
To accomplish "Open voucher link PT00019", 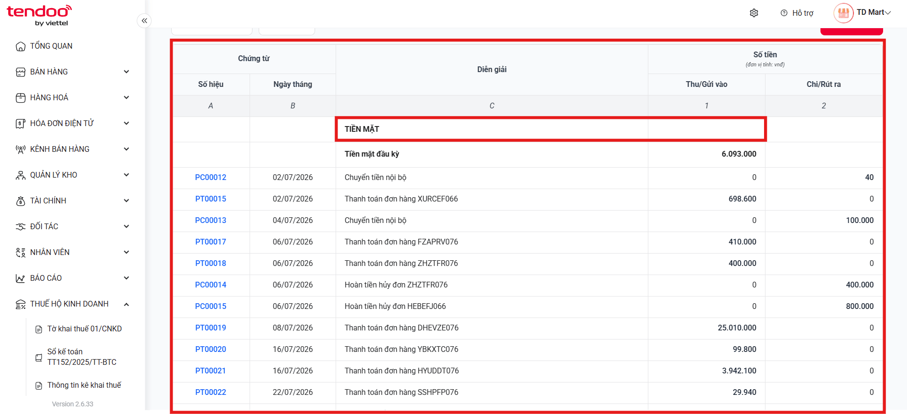I will pos(210,328).
